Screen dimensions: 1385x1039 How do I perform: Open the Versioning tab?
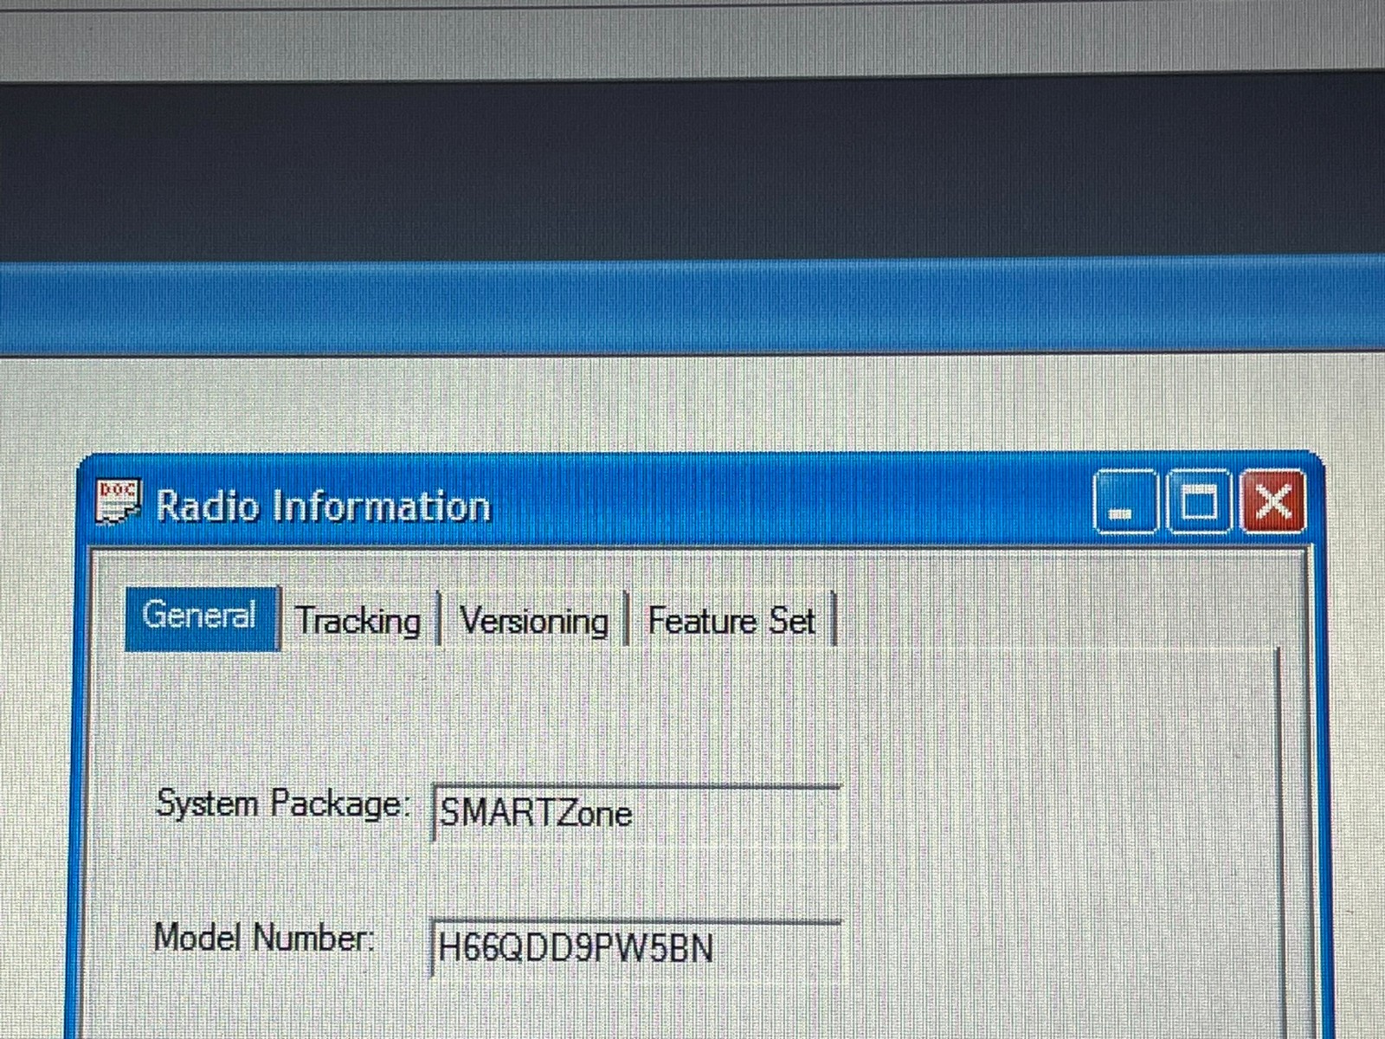click(x=533, y=620)
